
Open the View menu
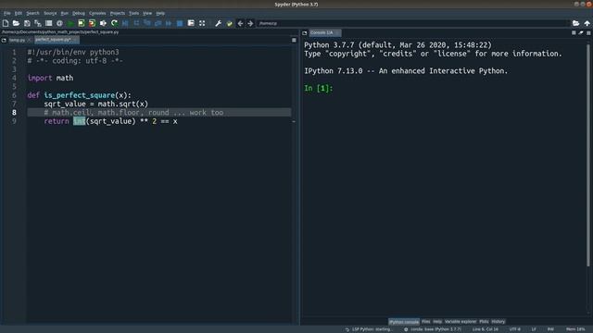click(x=147, y=13)
